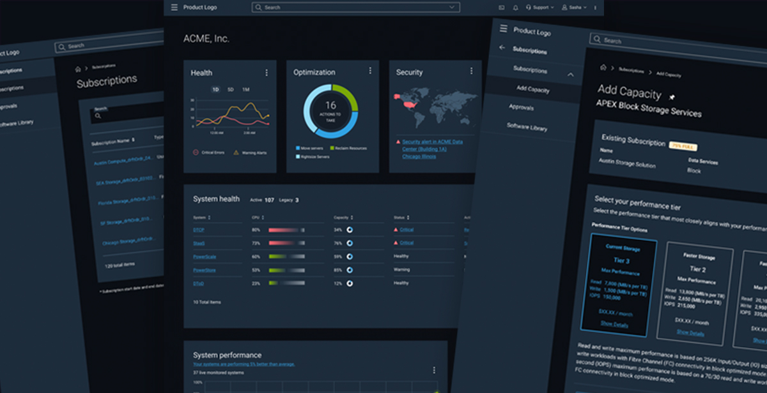Open the PowerStore system link
This screenshot has height=393, width=767.
(203, 270)
